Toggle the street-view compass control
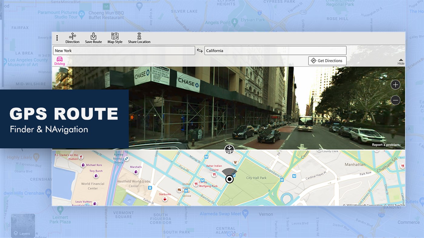424x238 pixels. (229, 149)
